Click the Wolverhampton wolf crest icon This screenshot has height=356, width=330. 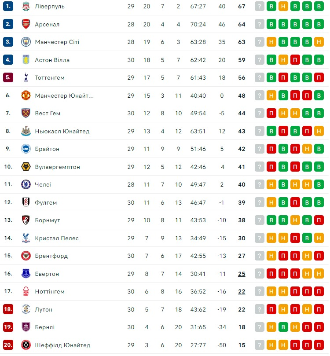[26, 167]
